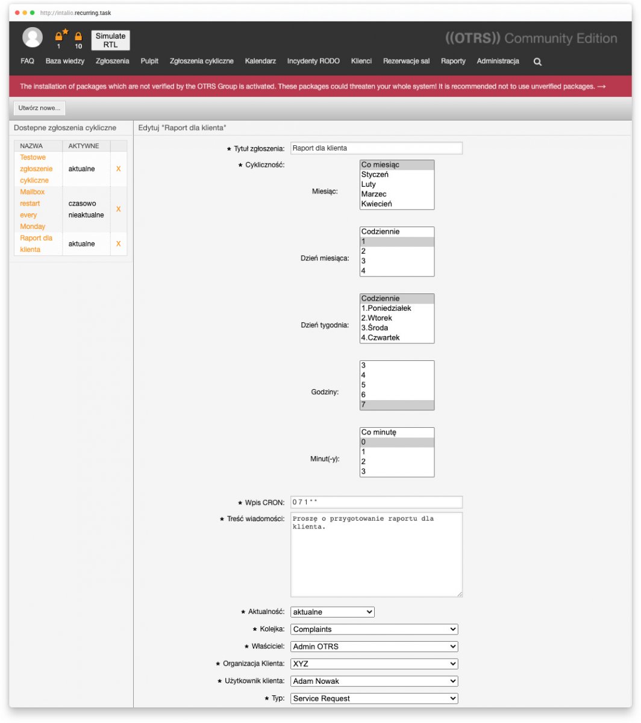This screenshot has height=723, width=641.
Task: Click the Utwórz nowe... button
Action: 39,108
